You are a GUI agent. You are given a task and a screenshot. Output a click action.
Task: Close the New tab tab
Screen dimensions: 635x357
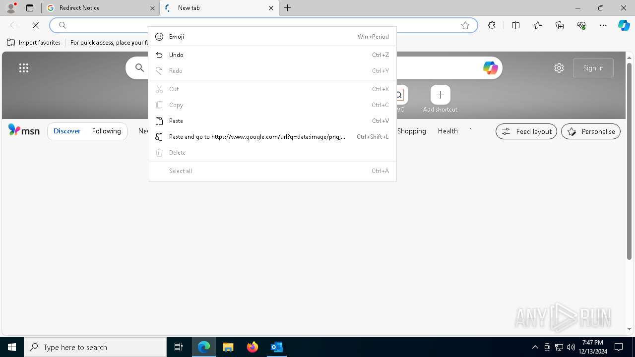click(x=271, y=8)
